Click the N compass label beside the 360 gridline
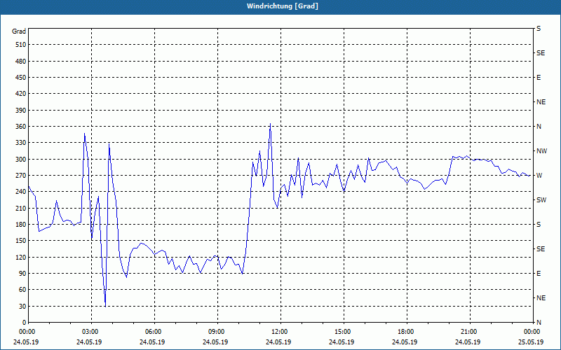This screenshot has width=561, height=350. 539,127
